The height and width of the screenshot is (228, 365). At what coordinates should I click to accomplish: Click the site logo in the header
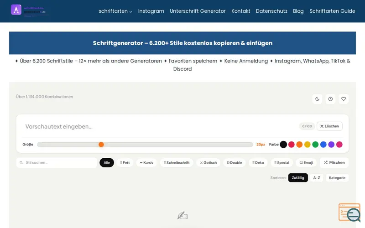pos(29,10)
